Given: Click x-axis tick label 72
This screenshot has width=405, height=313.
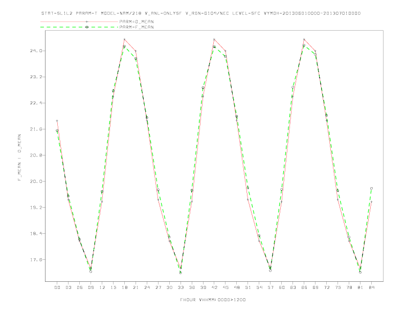Looking at the screenshot, I should coord(326,287).
